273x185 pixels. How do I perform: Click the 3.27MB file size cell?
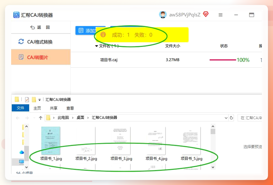click(x=172, y=60)
